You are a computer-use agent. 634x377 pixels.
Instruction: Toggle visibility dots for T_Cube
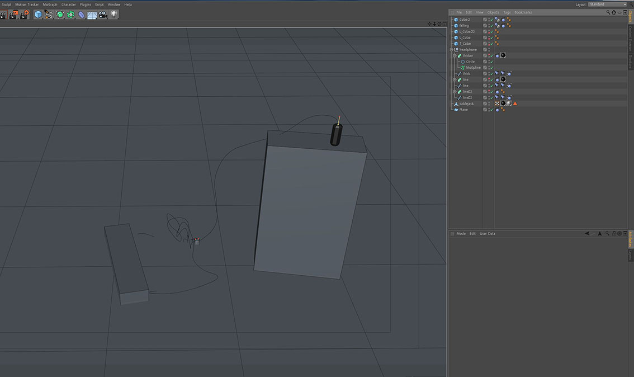coord(489,43)
